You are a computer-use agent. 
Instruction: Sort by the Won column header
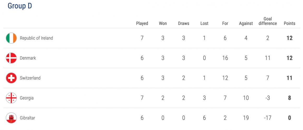pyautogui.click(x=163, y=23)
